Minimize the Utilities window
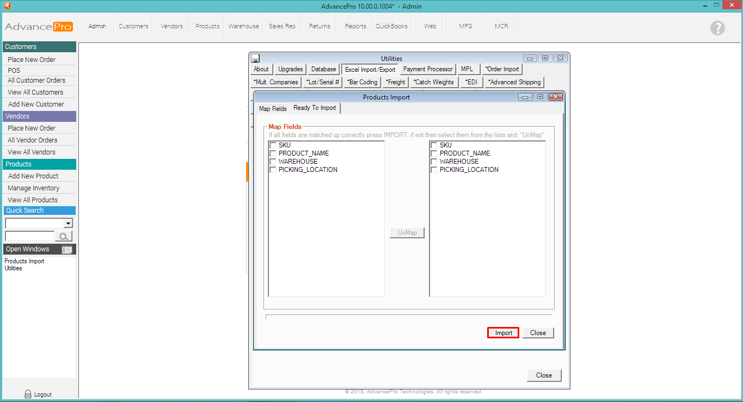Screen dimensions: 743x402 pos(530,58)
